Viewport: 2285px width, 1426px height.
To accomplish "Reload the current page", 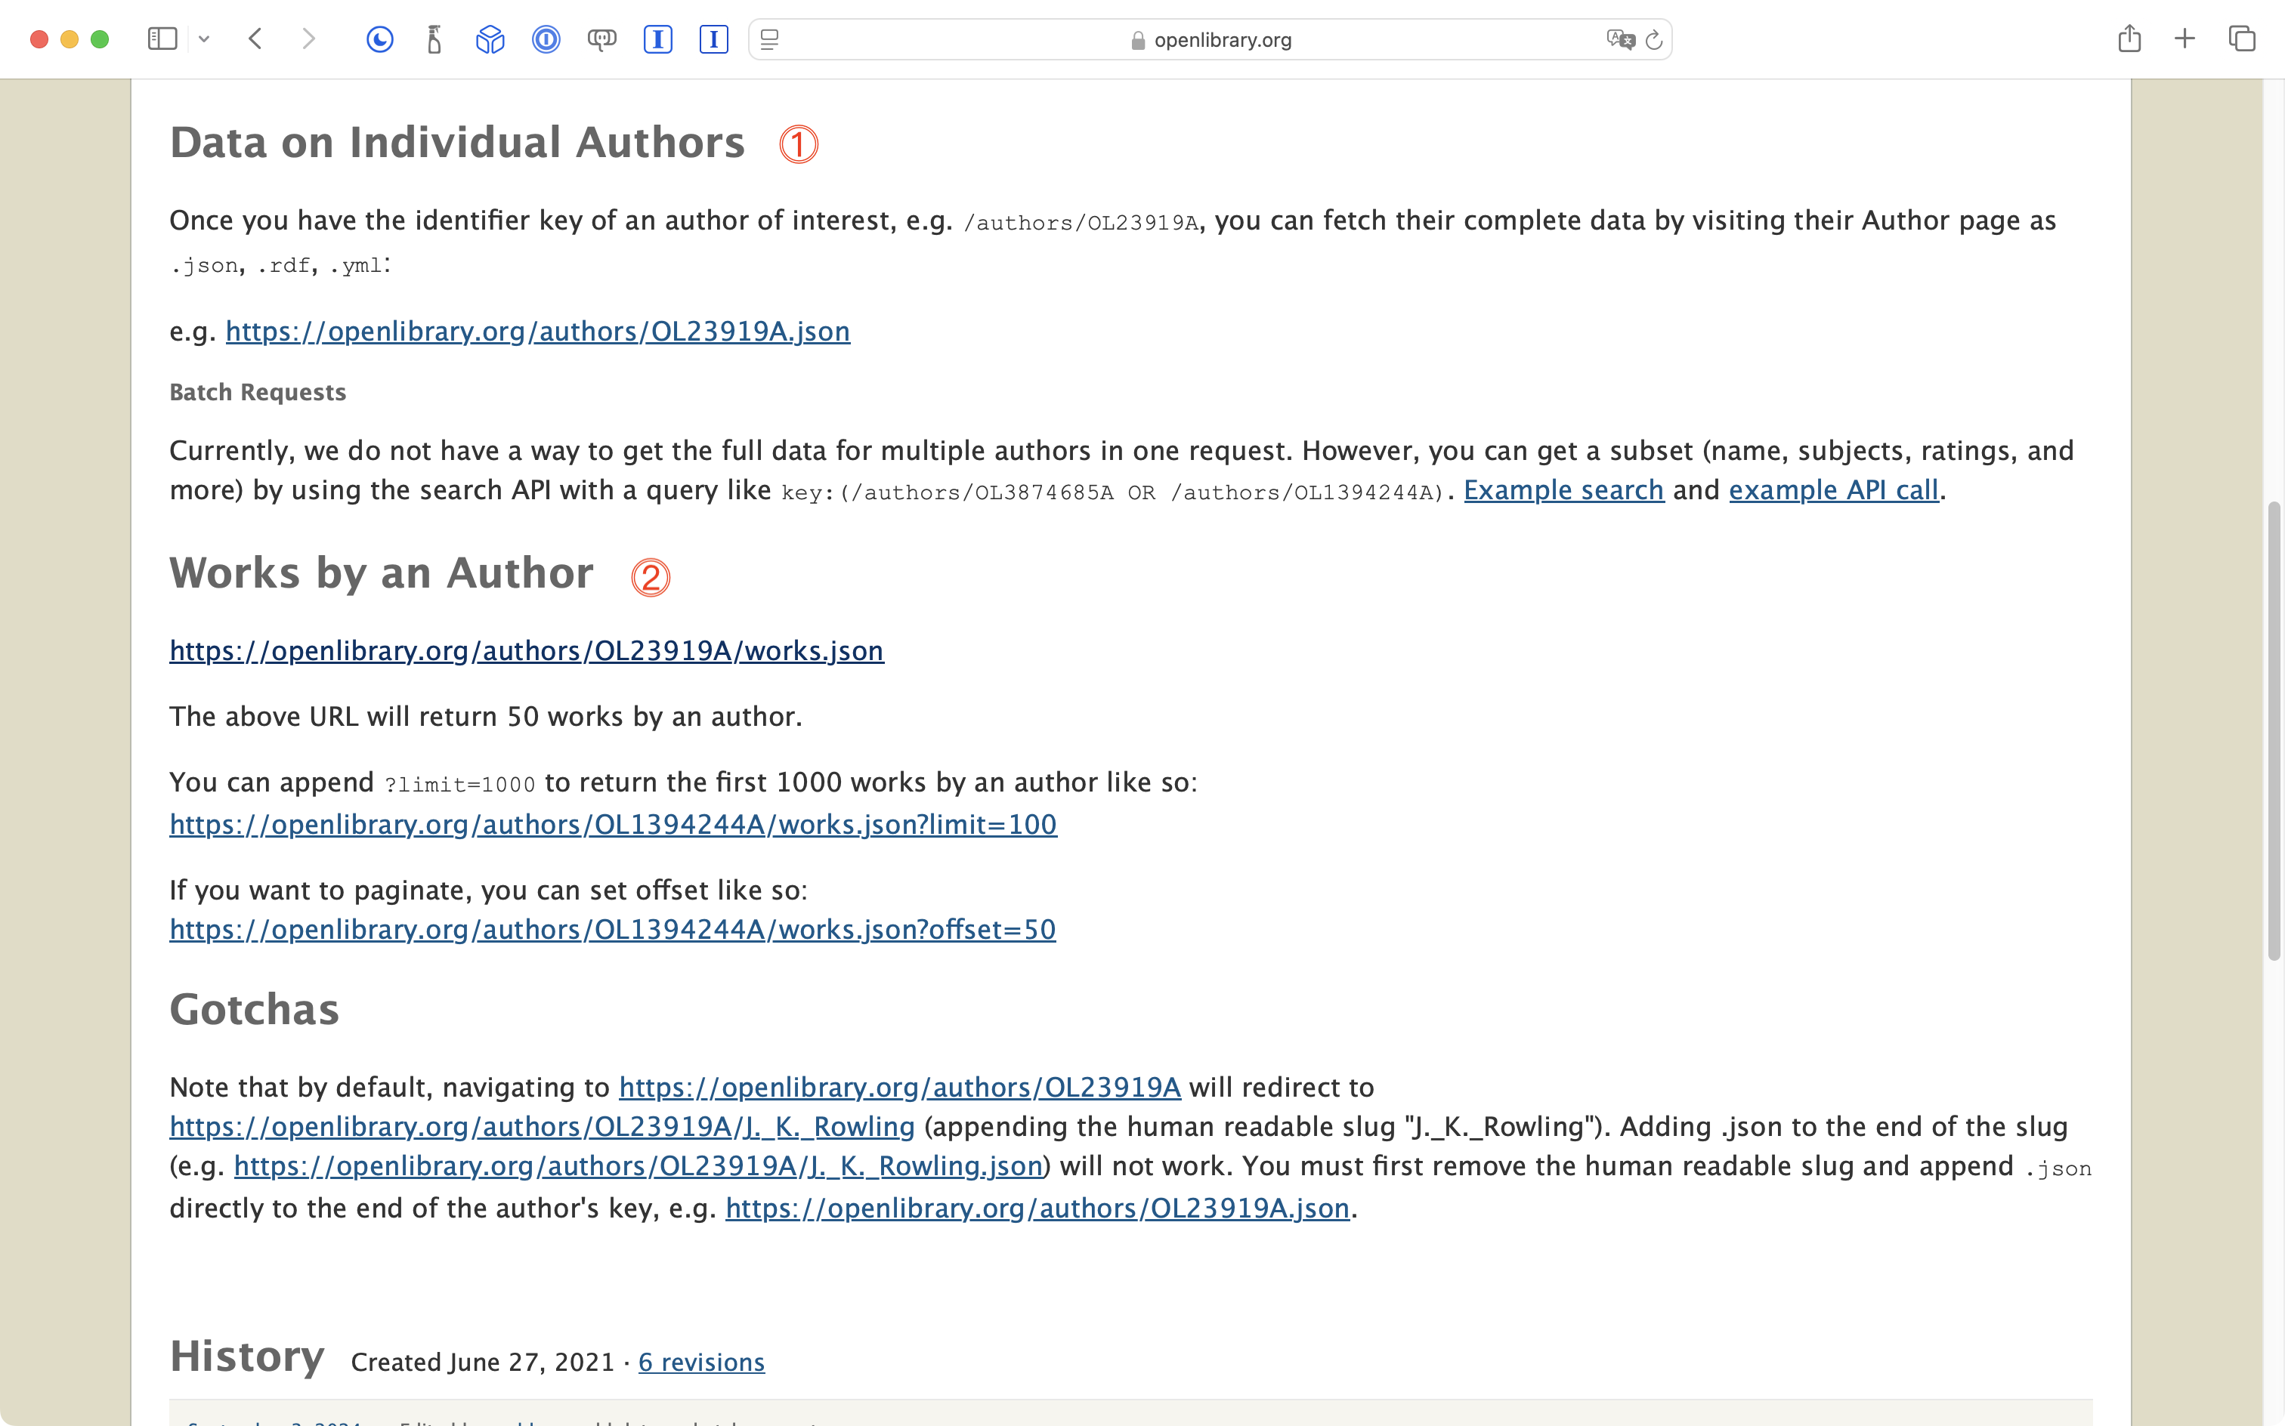I will (x=1654, y=39).
